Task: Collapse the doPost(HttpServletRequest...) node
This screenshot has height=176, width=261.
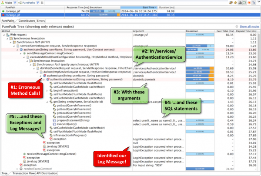Action: [37, 72]
